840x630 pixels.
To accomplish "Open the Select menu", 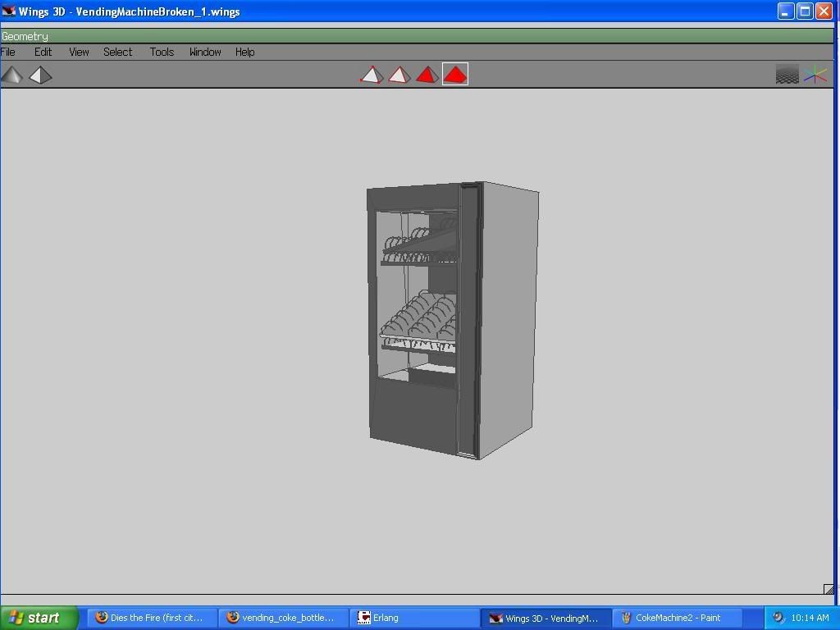I will (117, 52).
